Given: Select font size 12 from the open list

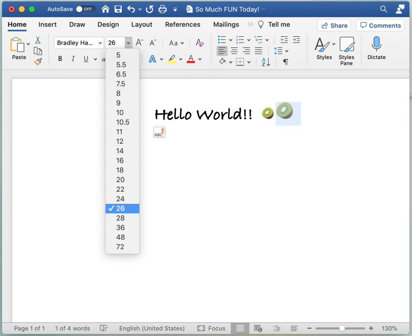Looking at the screenshot, I should tap(120, 141).
